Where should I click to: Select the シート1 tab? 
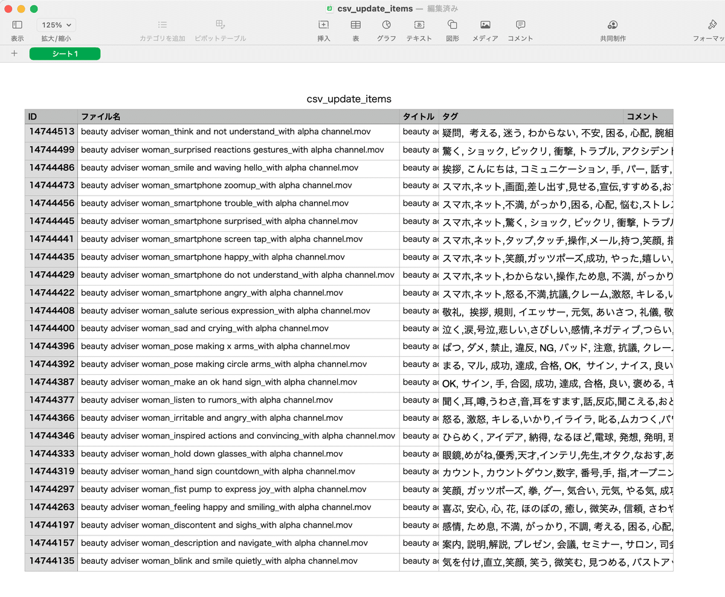click(x=65, y=53)
